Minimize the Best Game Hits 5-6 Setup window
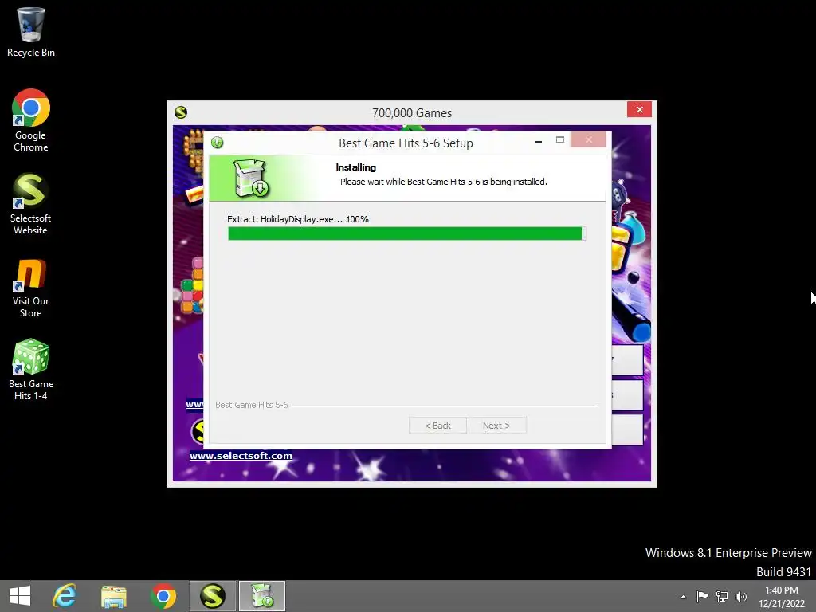Image resolution: width=816 pixels, height=612 pixels. tap(539, 140)
